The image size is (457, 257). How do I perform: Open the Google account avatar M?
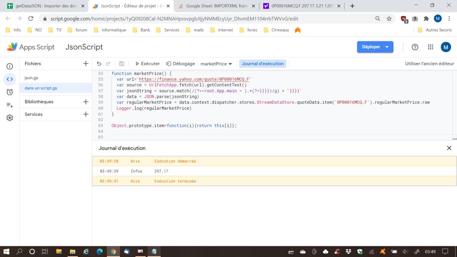pos(446,47)
